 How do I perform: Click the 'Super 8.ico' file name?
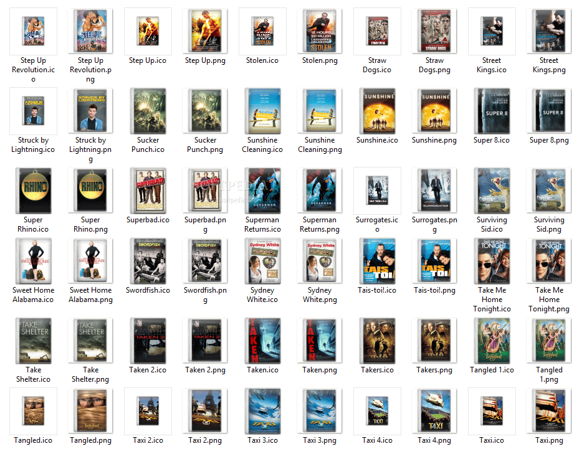pyautogui.click(x=492, y=140)
